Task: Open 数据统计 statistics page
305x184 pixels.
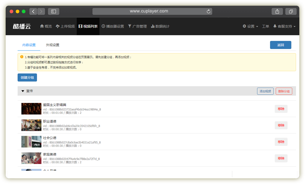Action: click(160, 26)
